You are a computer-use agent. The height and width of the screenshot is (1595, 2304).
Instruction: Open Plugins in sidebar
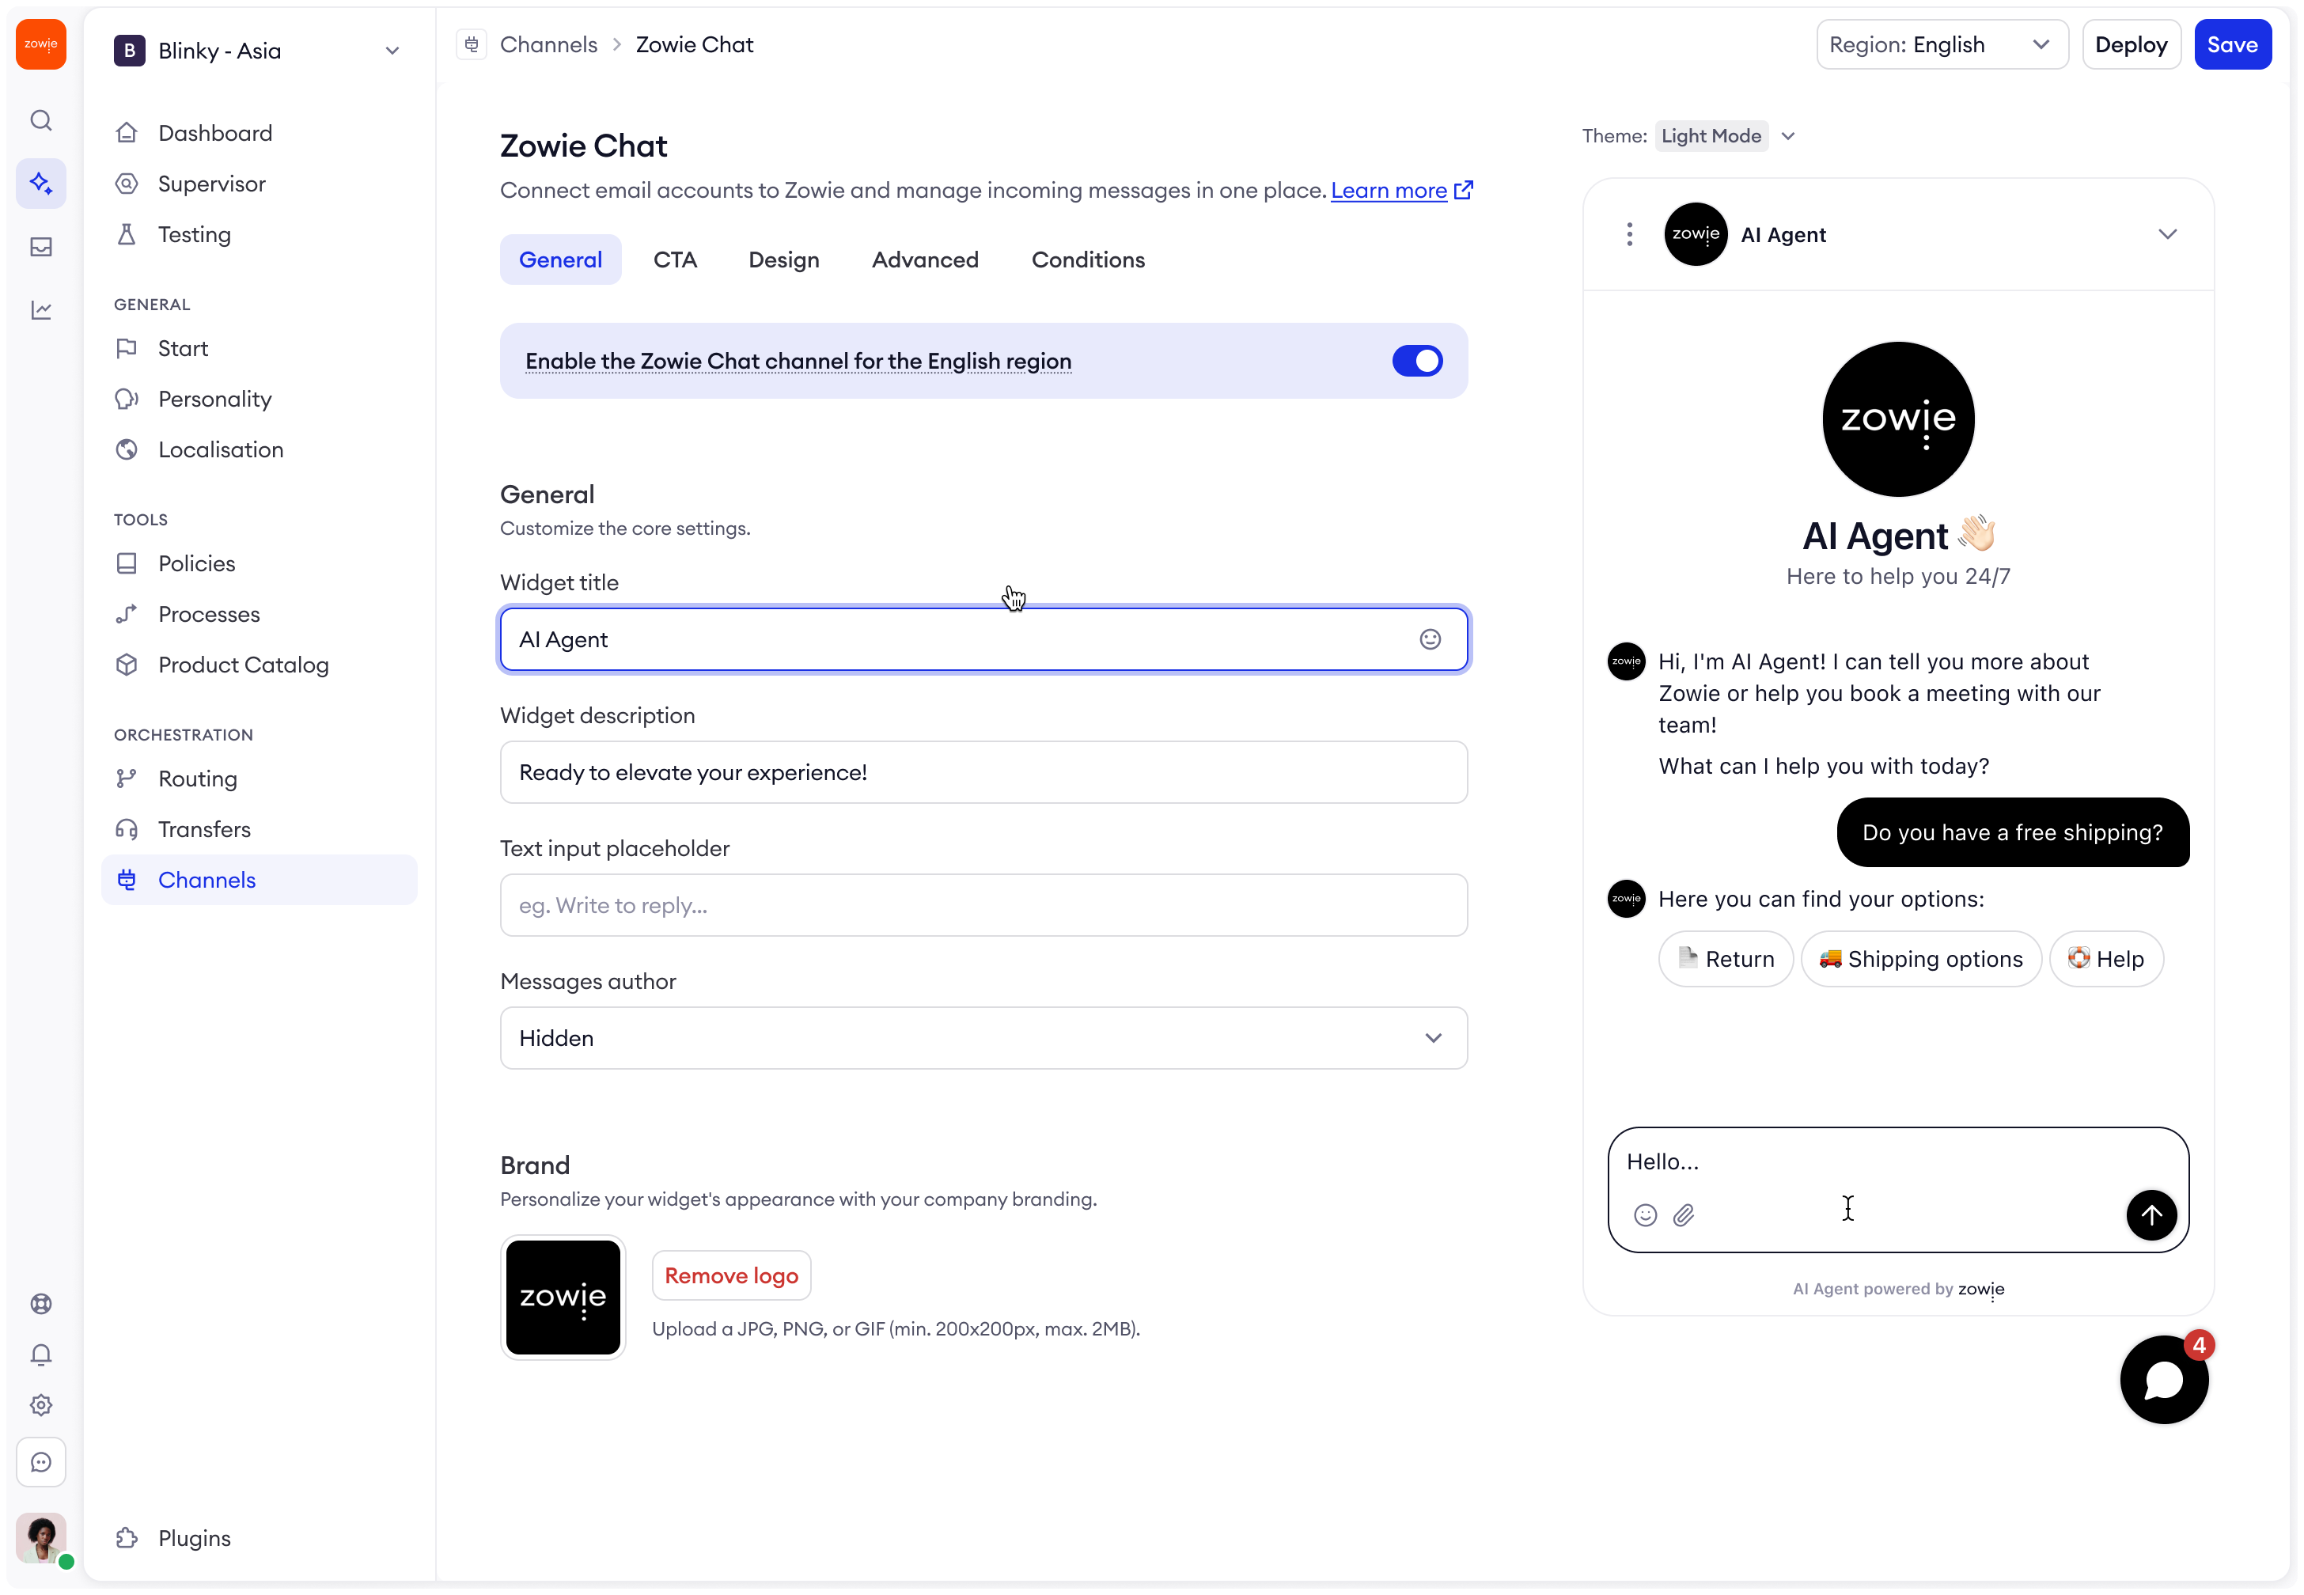point(258,1539)
